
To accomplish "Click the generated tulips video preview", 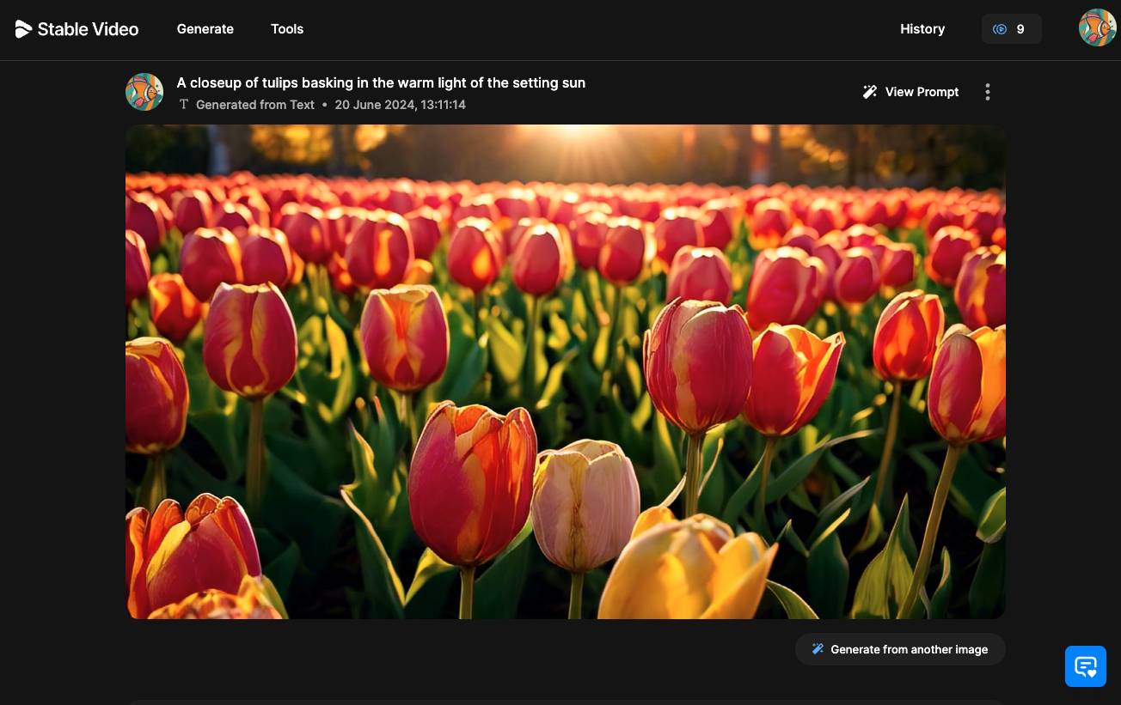I will (x=566, y=372).
